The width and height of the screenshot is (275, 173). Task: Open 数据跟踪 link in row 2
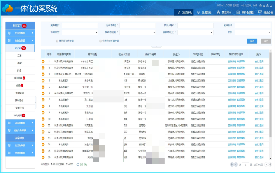tap(241, 68)
